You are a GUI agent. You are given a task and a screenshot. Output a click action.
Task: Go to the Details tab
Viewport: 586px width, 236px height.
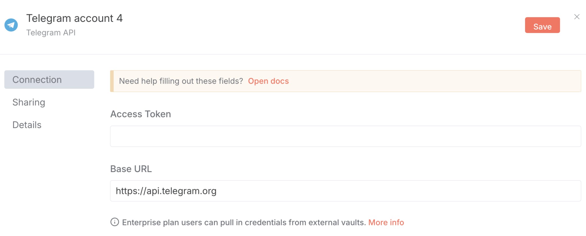click(27, 125)
